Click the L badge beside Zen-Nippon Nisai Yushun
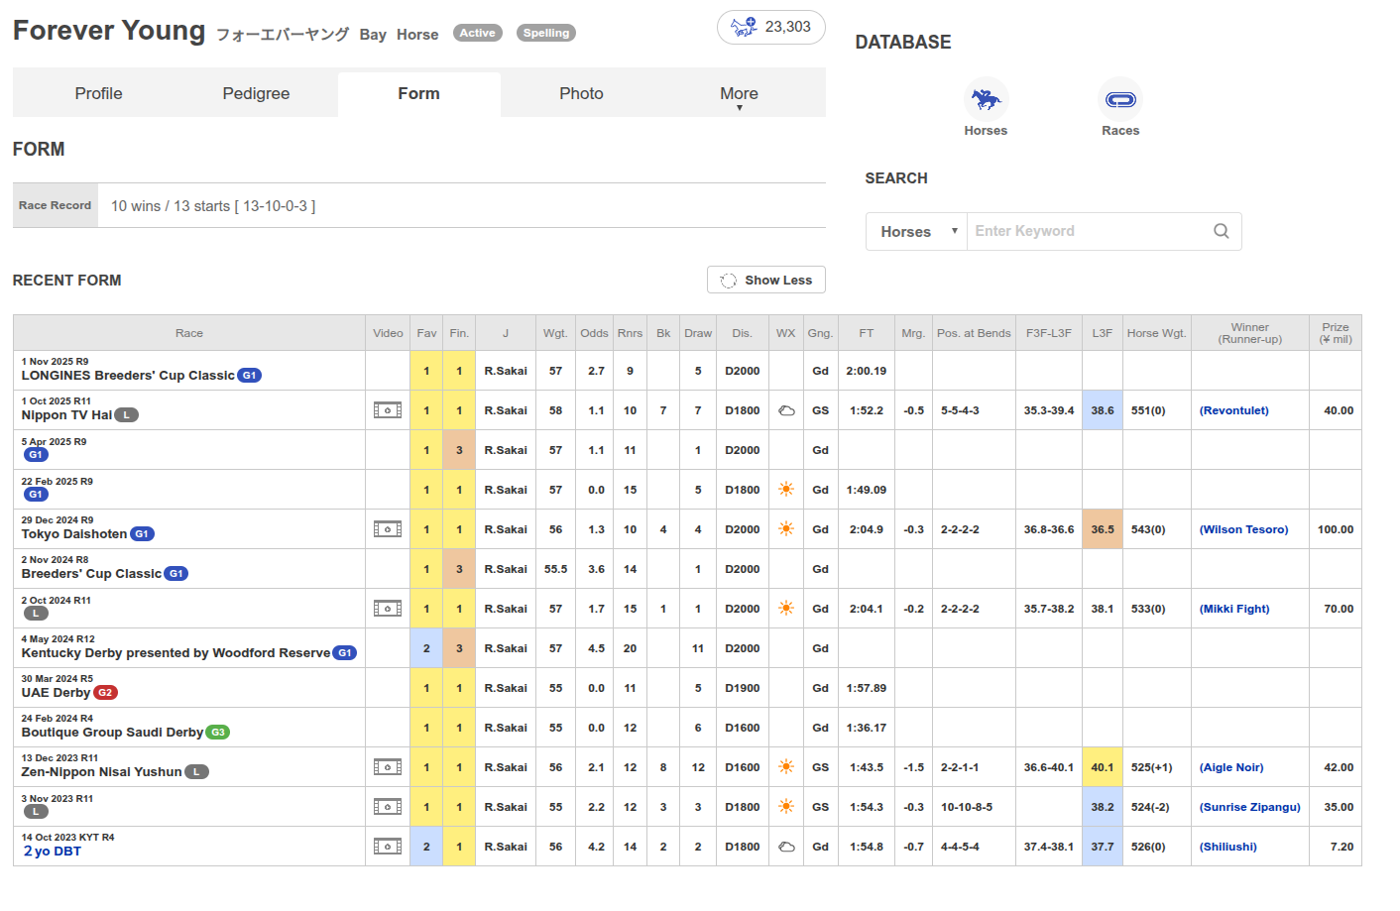Screen dimensions: 1400x911 click(197, 772)
